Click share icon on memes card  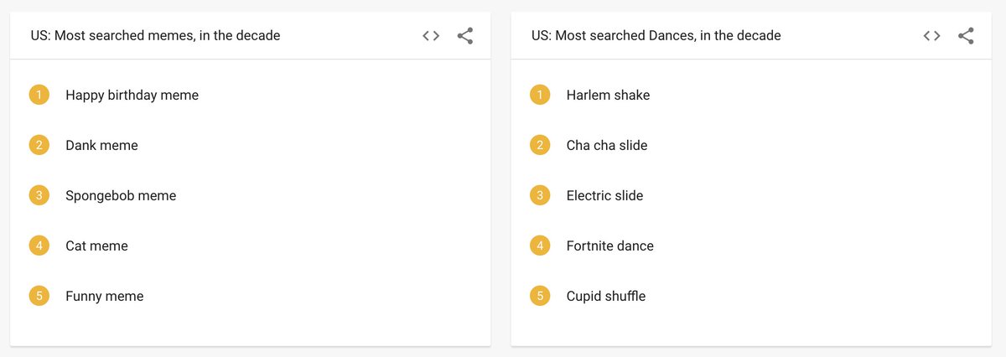[465, 36]
